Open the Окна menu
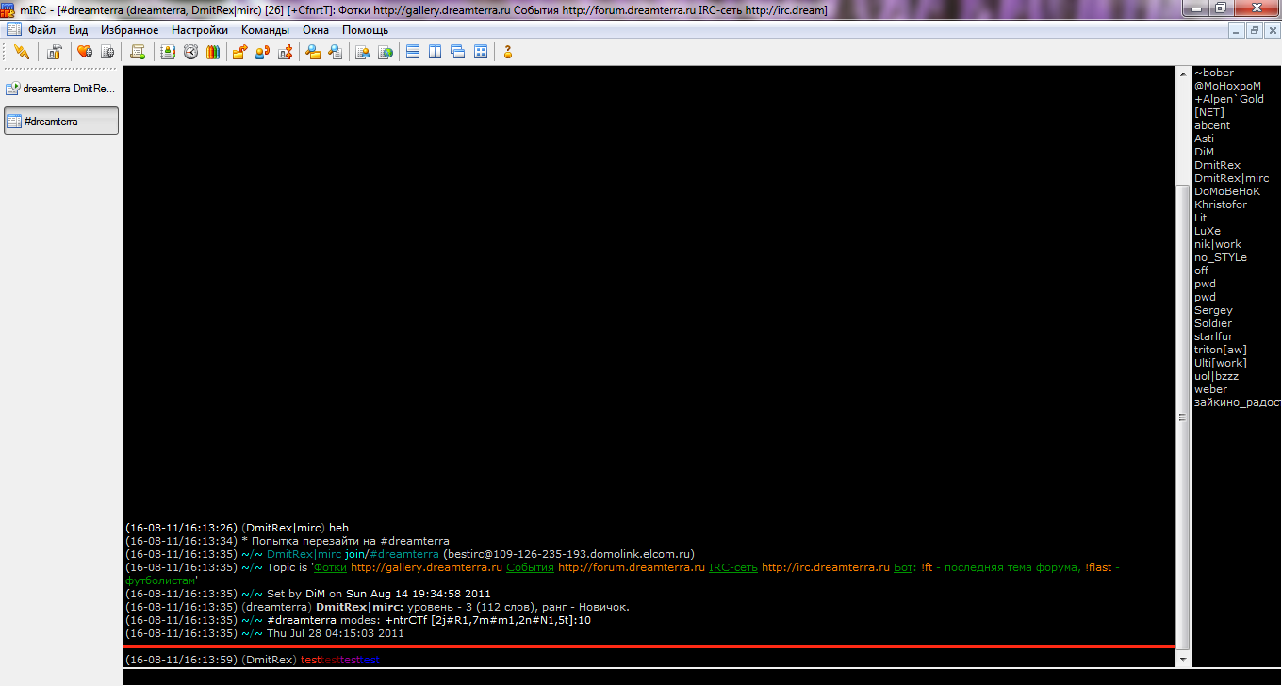This screenshot has height=686, width=1282. point(316,30)
